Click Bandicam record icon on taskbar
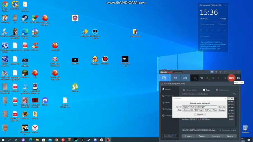The width and height of the screenshot is (253, 142). [108, 140]
